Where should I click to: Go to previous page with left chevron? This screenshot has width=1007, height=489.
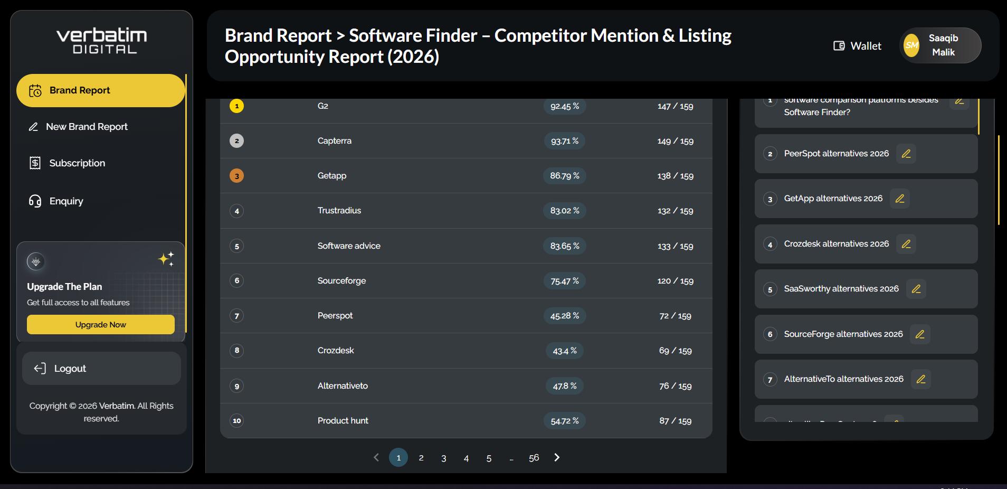(x=376, y=457)
